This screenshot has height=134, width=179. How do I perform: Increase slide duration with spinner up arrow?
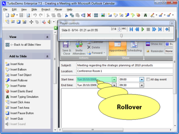119,28
